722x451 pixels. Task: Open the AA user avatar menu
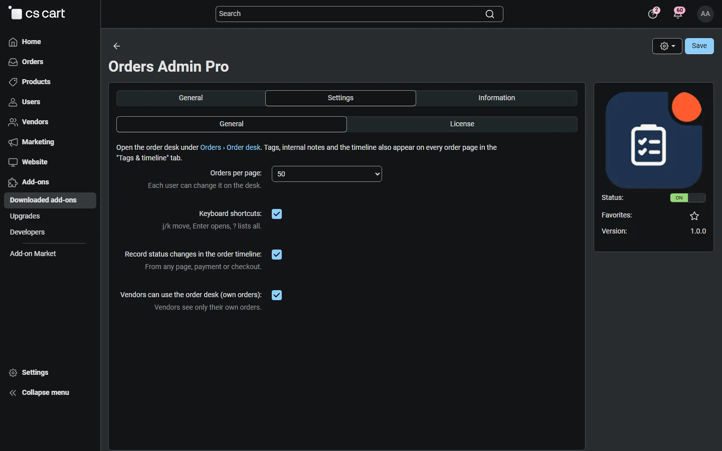(x=706, y=14)
